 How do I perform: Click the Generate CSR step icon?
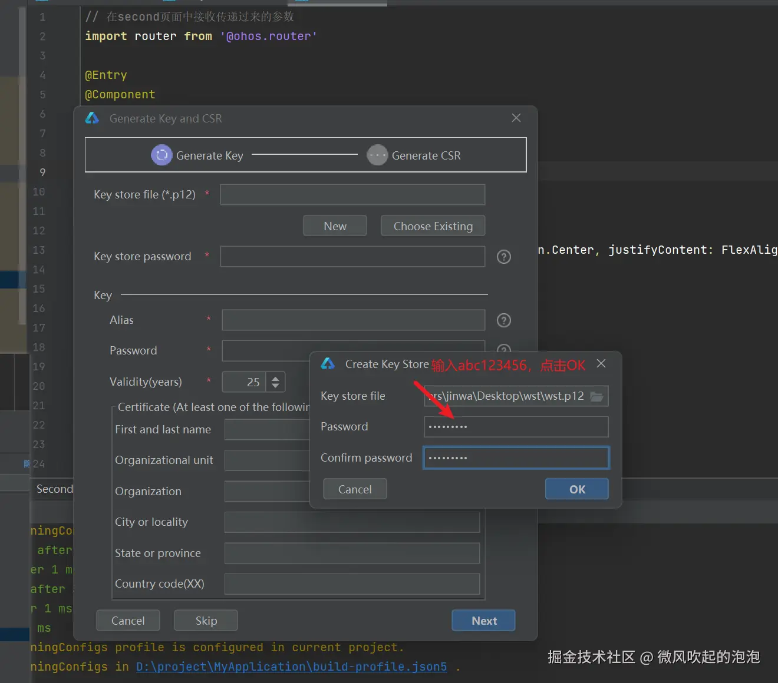[377, 155]
